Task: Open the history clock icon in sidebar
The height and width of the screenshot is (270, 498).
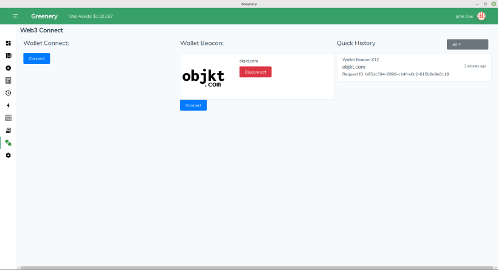Action: [x=9, y=93]
